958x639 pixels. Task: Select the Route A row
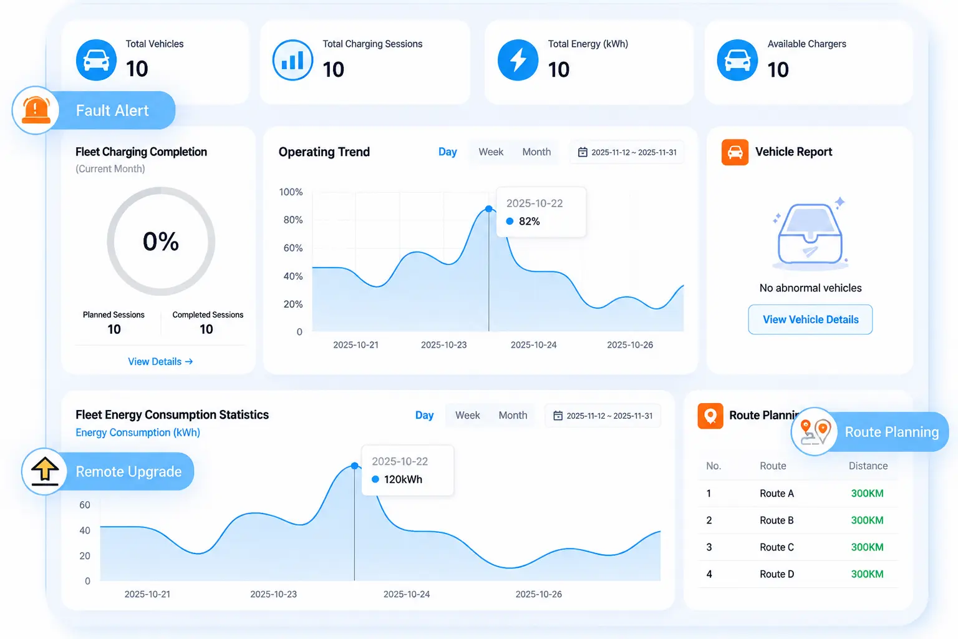click(x=798, y=494)
